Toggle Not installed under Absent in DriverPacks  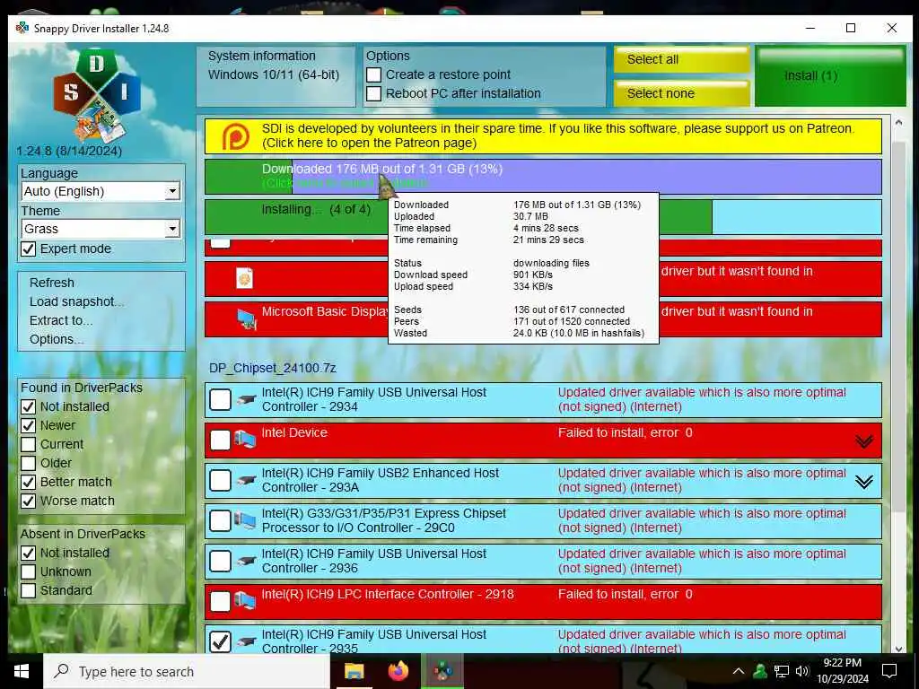tap(28, 553)
